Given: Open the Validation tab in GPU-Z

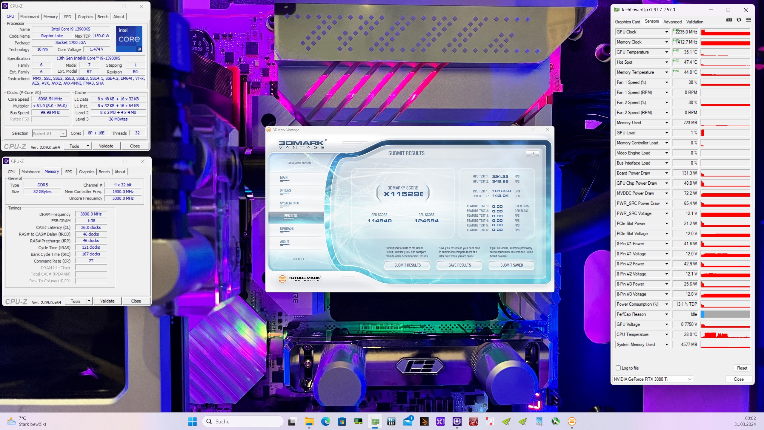Looking at the screenshot, I should coord(695,22).
